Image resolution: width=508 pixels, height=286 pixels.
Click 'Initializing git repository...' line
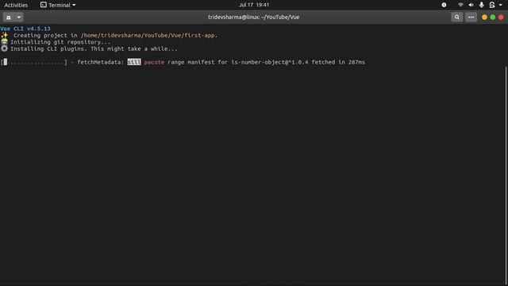click(60, 42)
